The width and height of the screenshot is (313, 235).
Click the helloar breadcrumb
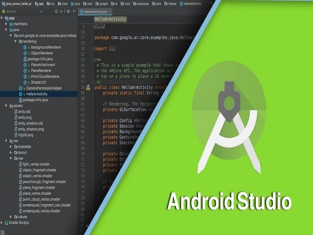click(170, 4)
